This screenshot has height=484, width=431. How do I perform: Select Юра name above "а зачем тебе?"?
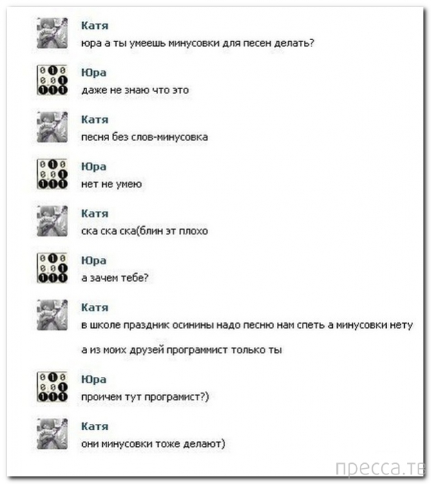click(x=94, y=261)
